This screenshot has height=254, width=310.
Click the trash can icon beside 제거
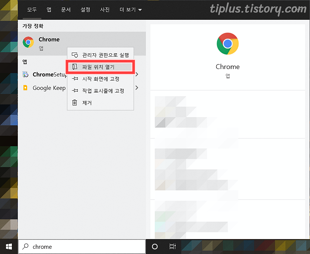coord(74,103)
